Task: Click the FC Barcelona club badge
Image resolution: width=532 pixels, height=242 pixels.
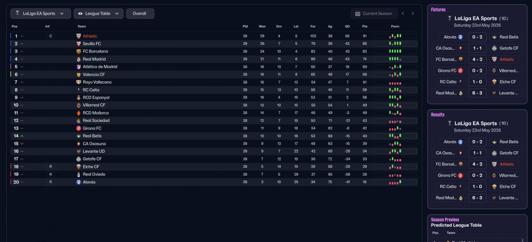Action: pyautogui.click(x=79, y=51)
